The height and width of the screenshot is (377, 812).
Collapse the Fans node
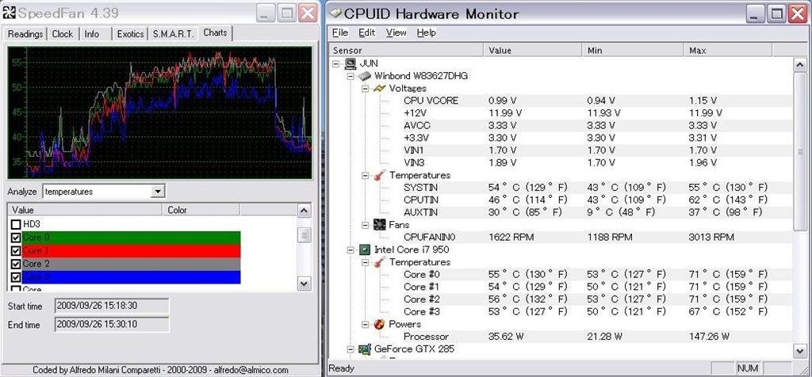(x=365, y=225)
